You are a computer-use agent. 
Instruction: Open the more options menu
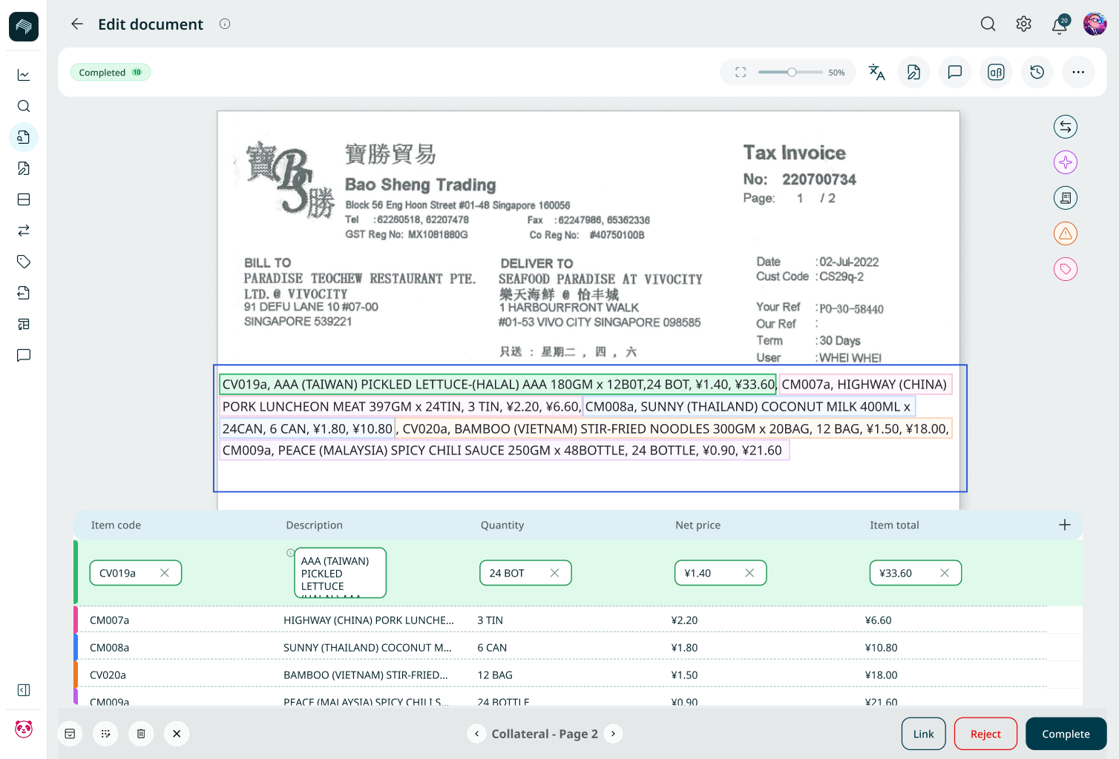coord(1078,72)
